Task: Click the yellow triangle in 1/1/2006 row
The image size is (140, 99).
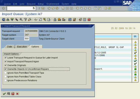Action: tap(135, 56)
